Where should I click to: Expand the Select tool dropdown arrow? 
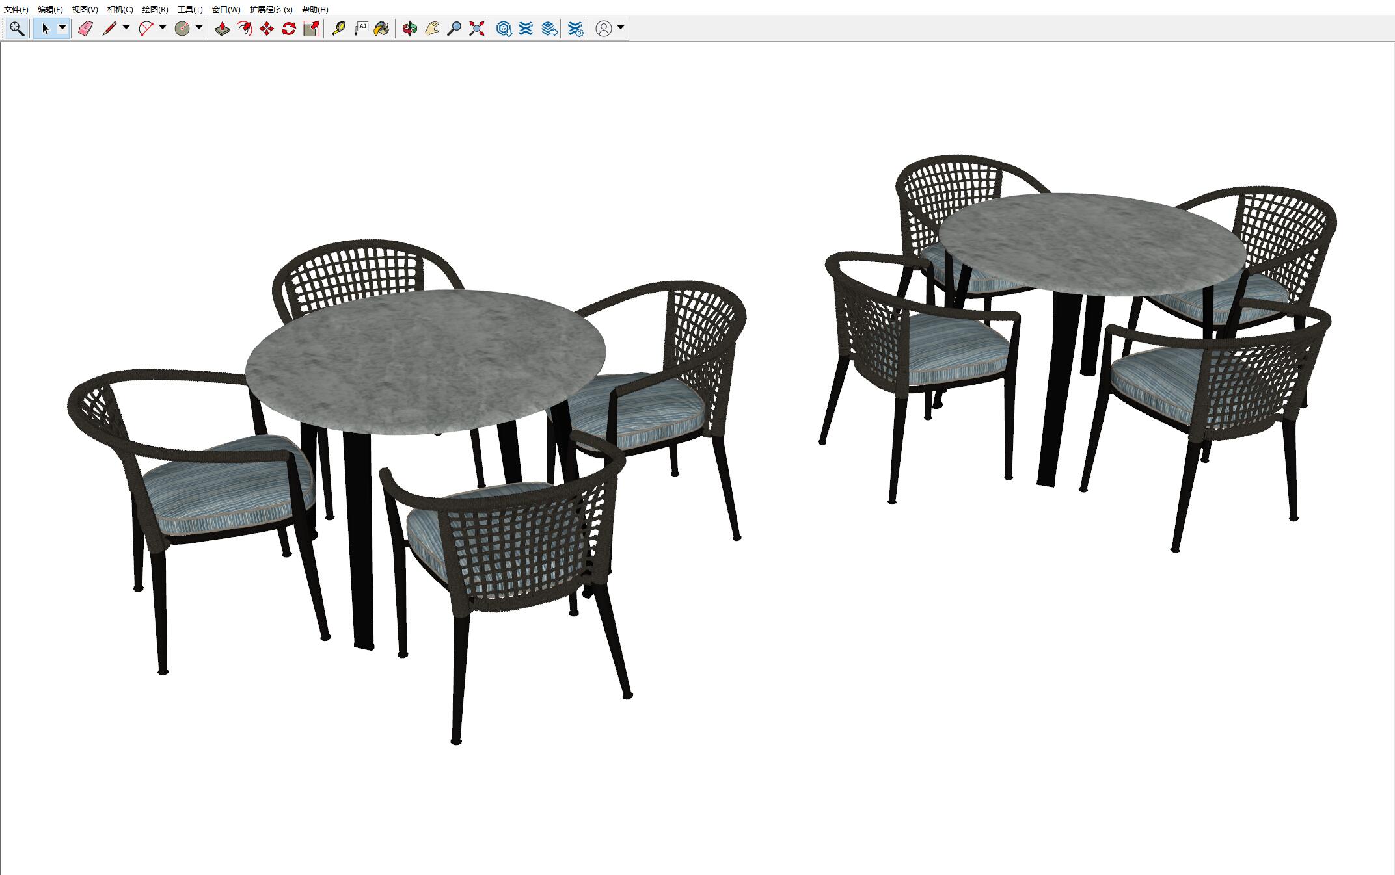coord(62,28)
